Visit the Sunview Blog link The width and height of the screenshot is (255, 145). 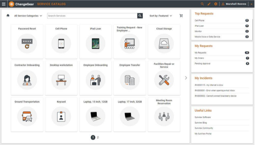tap(201, 123)
